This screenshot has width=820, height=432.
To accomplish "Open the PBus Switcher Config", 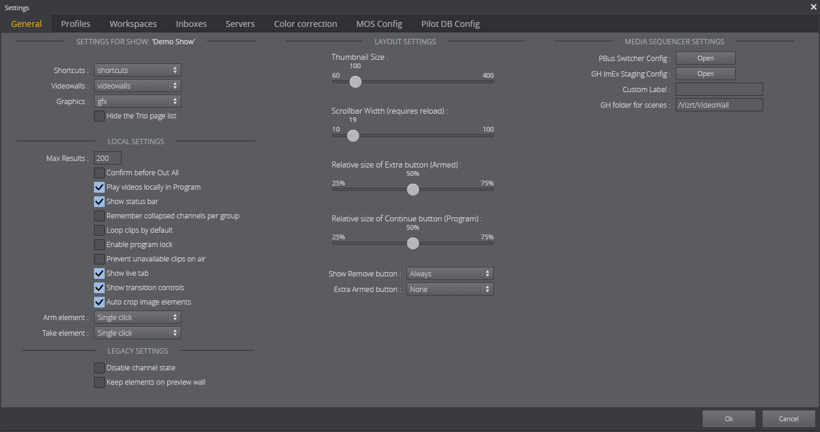I will pos(706,58).
